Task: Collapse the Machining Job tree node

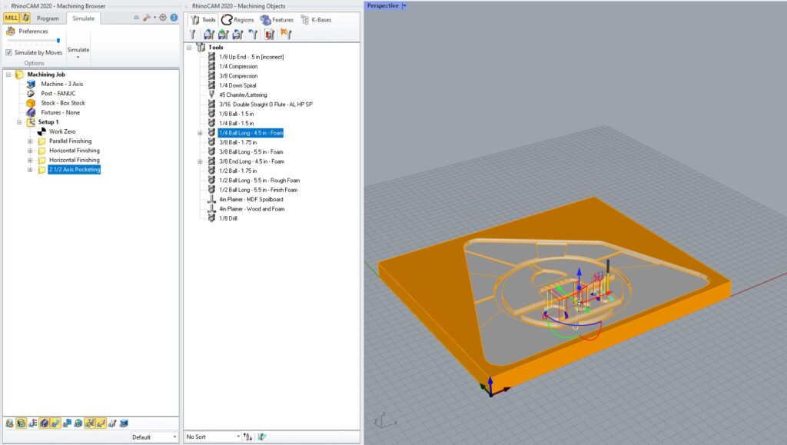Action: [8, 75]
